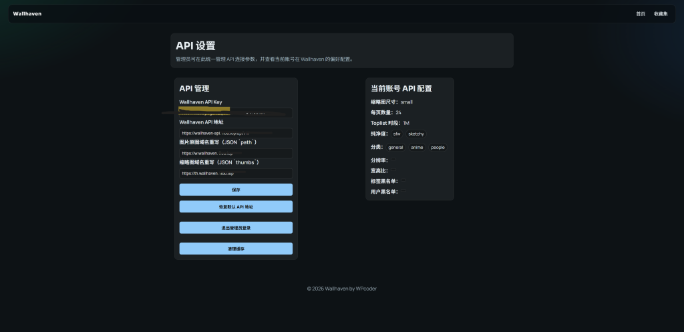Click the general category tag
Viewport: 684px width, 332px height.
395,147
